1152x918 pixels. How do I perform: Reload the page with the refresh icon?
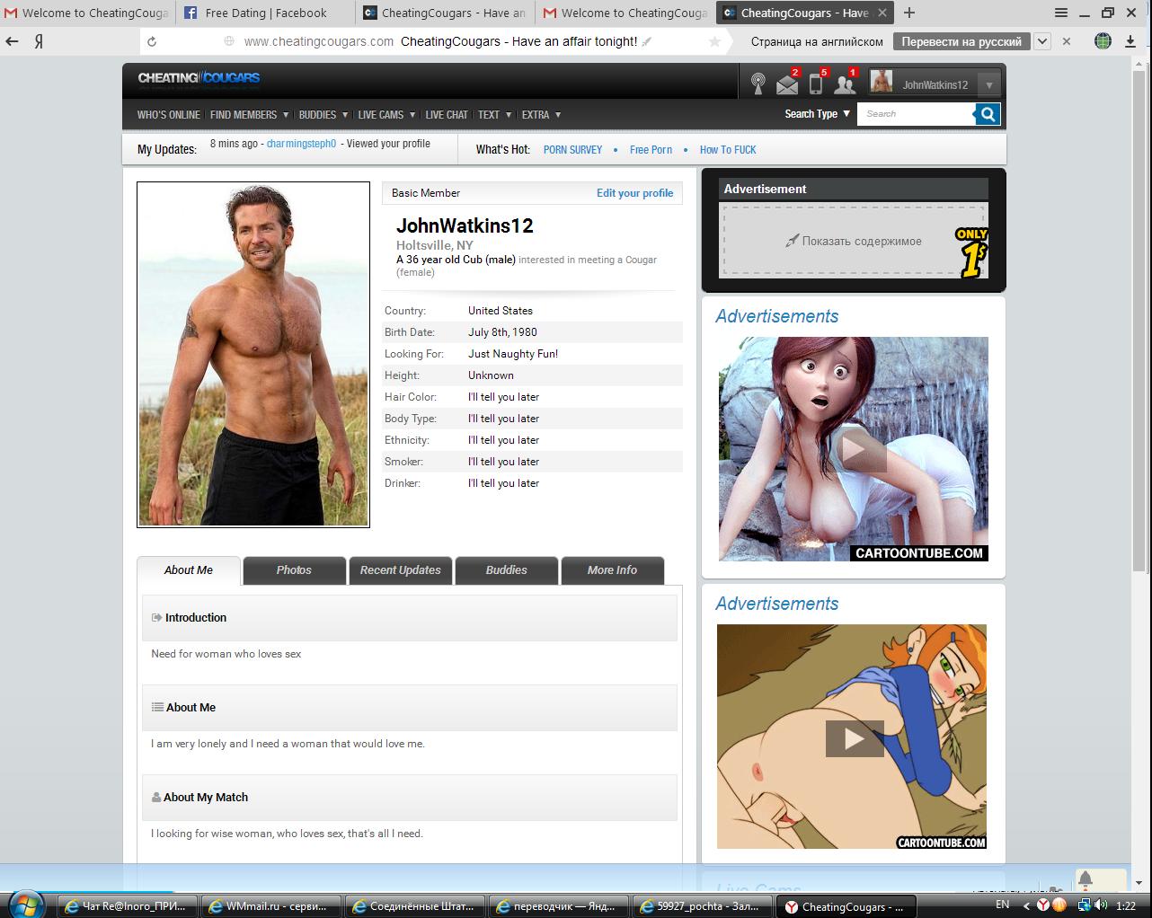click(152, 41)
